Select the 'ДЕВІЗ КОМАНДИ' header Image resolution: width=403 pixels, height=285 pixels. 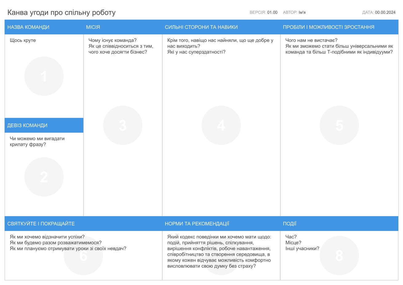pyautogui.click(x=27, y=125)
